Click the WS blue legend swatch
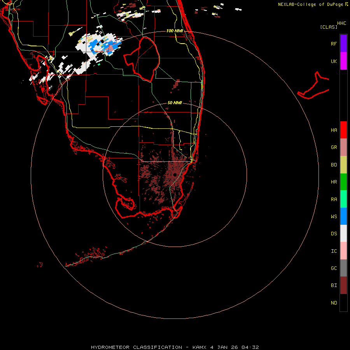Viewport: 350px width, 350px height. tap(343, 216)
